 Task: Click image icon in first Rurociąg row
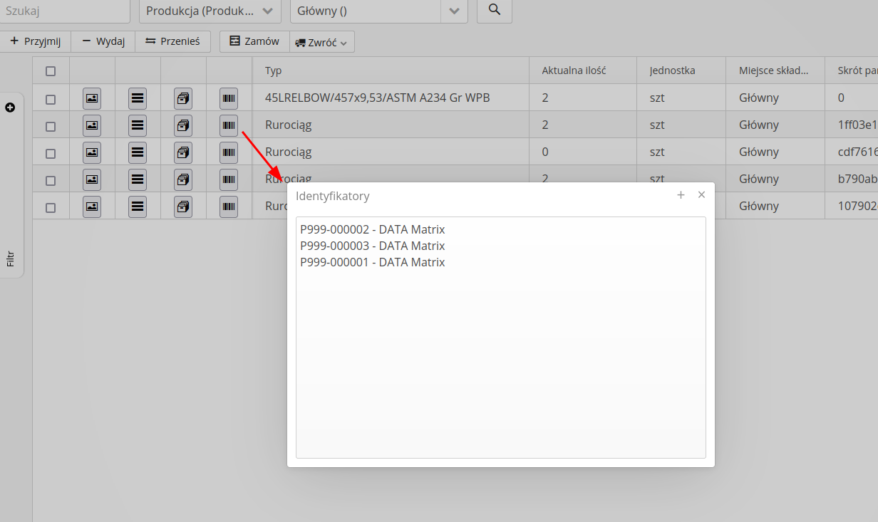[92, 125]
